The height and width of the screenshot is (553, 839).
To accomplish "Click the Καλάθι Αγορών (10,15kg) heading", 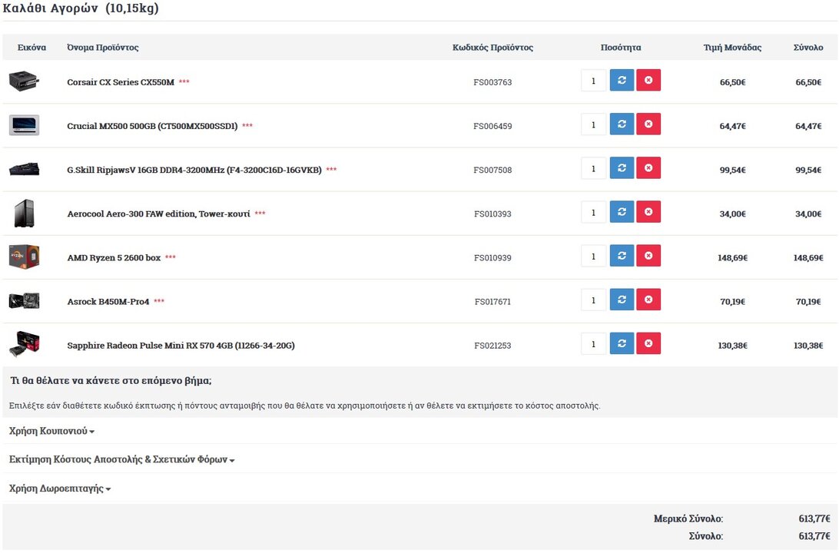I will pyautogui.click(x=80, y=8).
